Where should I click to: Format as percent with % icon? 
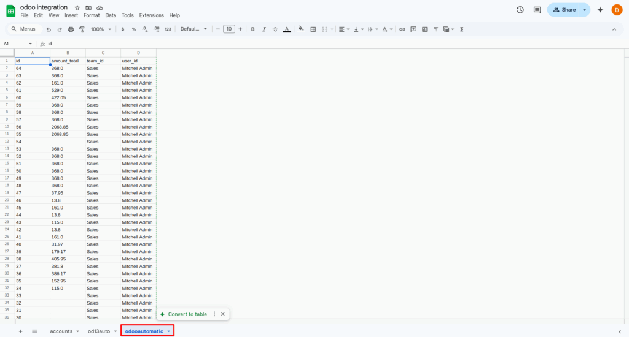tap(134, 29)
